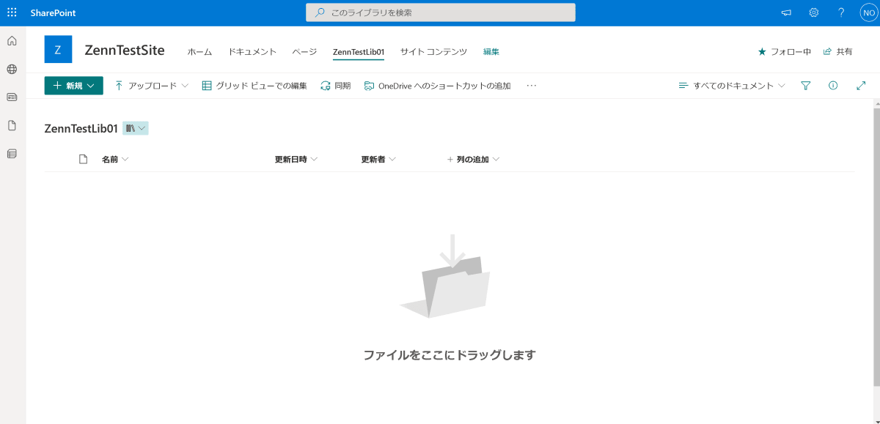Open the アップロード dropdown
This screenshot has height=424, width=880.
[x=151, y=86]
